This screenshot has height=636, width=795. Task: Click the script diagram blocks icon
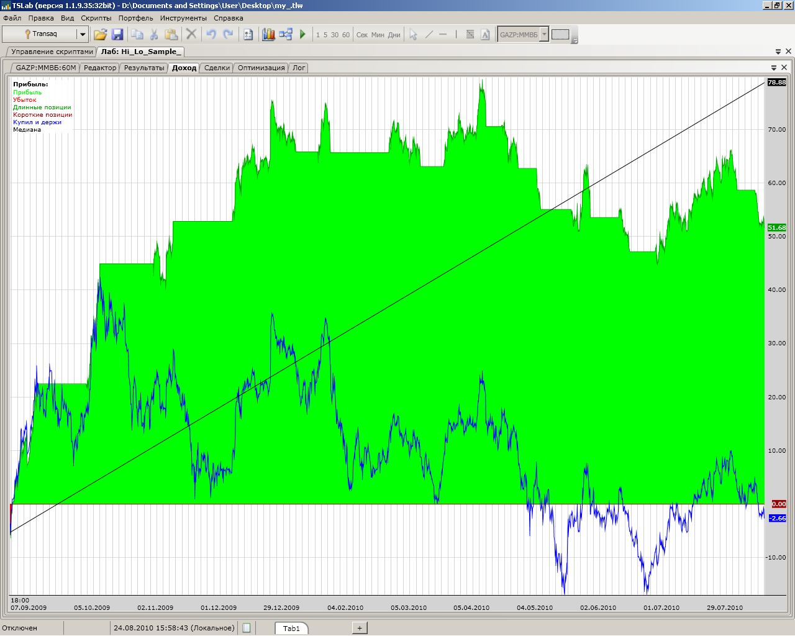[286, 34]
